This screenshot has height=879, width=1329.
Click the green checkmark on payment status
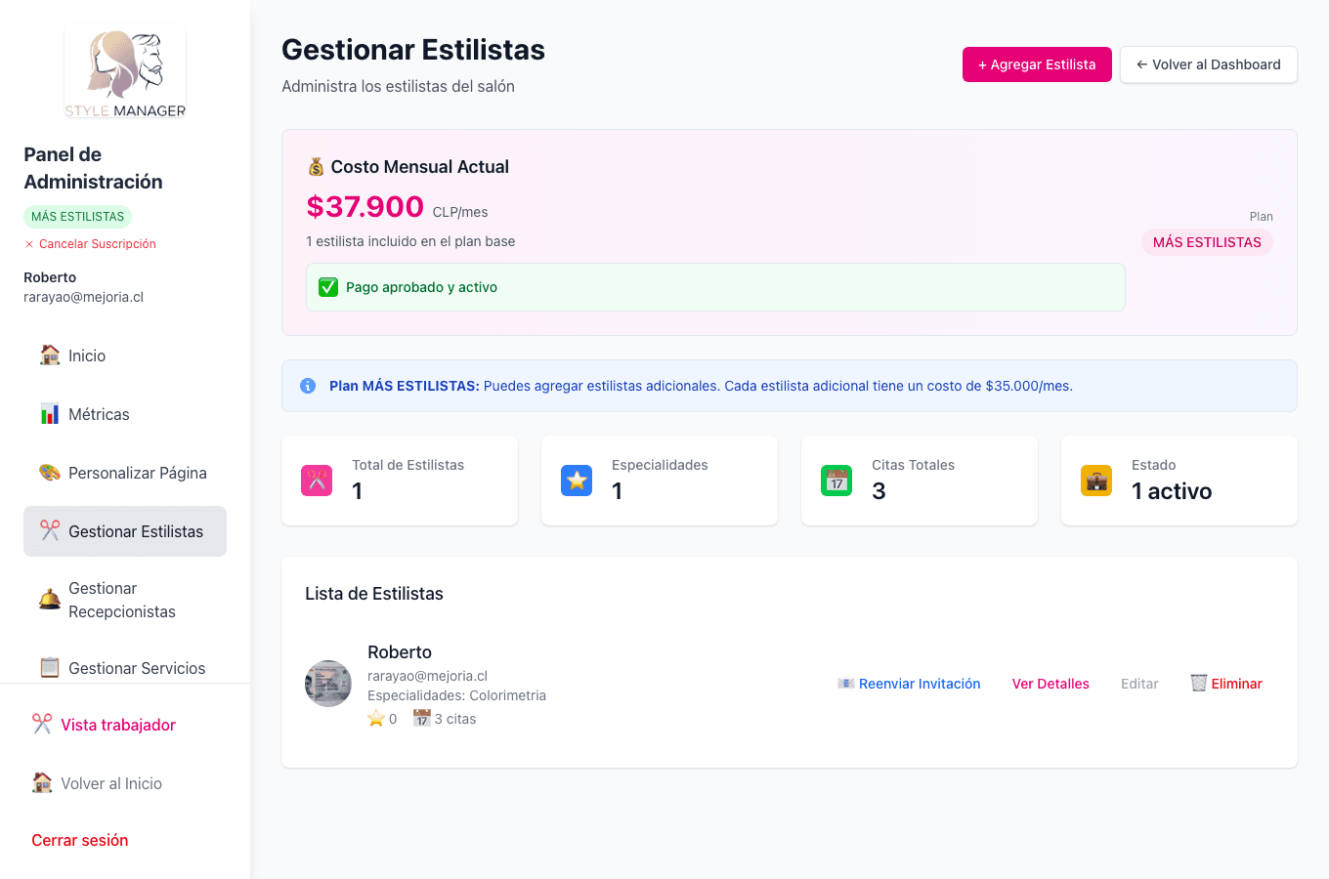(328, 287)
